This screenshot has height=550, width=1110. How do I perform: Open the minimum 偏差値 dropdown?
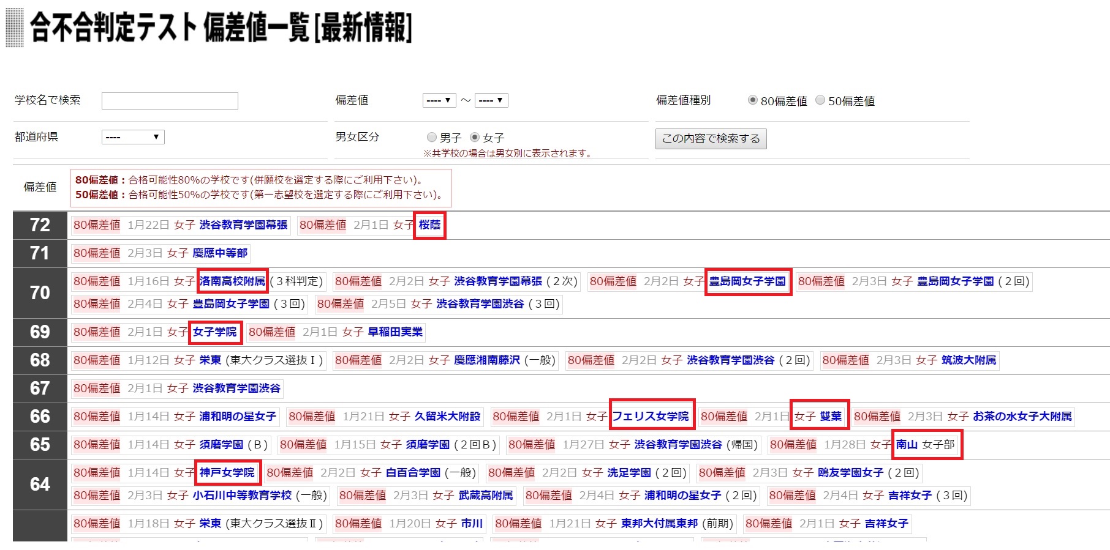[439, 100]
